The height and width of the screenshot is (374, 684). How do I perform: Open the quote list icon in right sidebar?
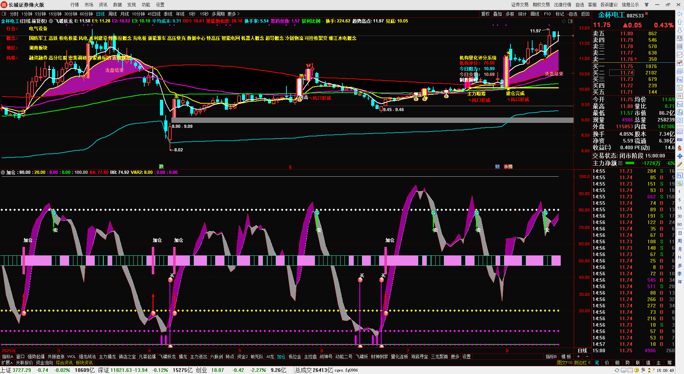click(680, 38)
